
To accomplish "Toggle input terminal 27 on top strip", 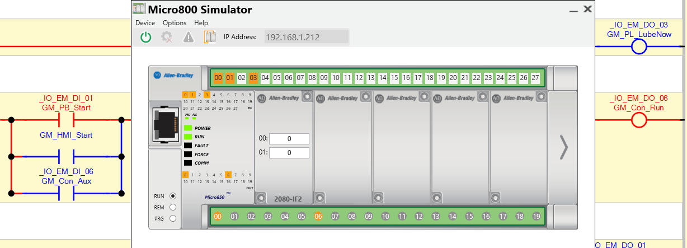I will [535, 77].
